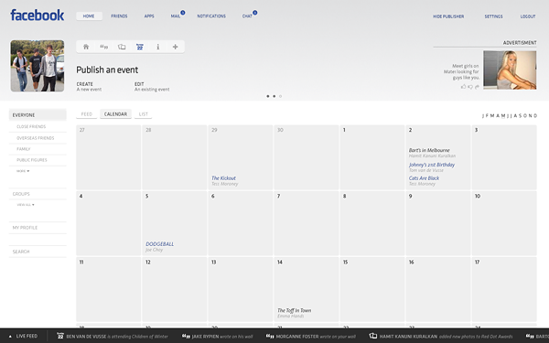Select third publisher page dot
Screen dimensions: 549x343
coord(281,96)
